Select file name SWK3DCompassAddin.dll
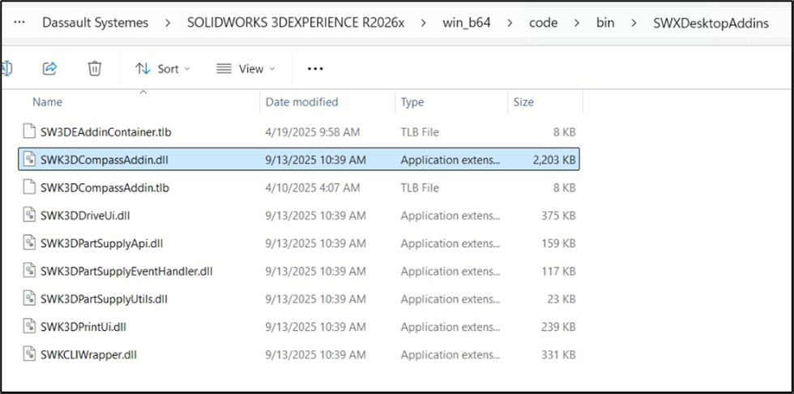The width and height of the screenshot is (794, 394). click(x=105, y=160)
